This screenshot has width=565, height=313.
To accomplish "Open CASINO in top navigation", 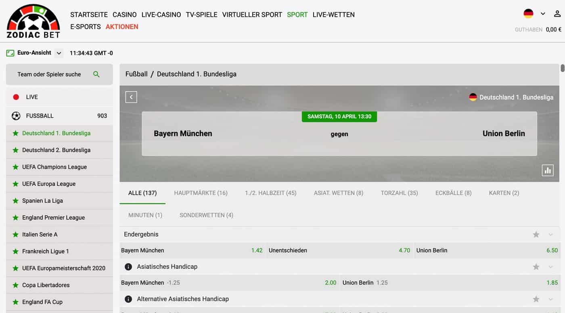I will click(x=125, y=15).
